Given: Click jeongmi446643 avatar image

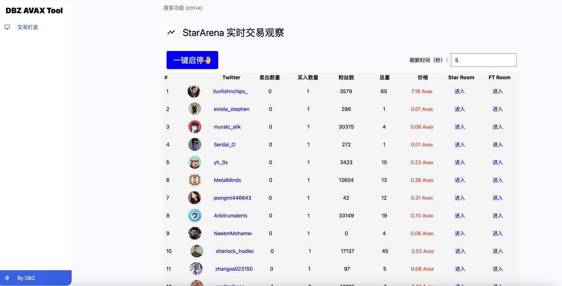Looking at the screenshot, I should click(195, 198).
